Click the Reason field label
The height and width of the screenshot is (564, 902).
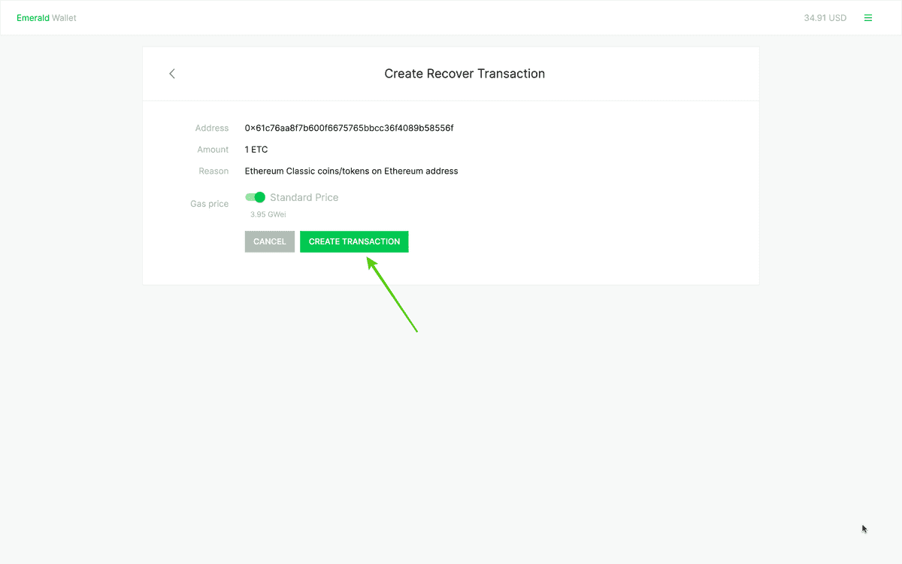coord(213,171)
